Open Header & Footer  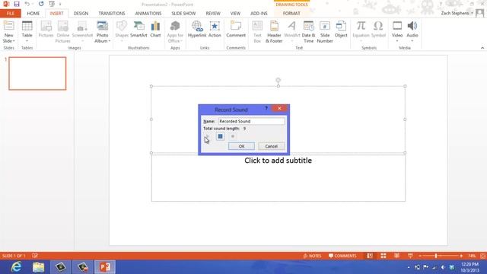[x=274, y=32]
